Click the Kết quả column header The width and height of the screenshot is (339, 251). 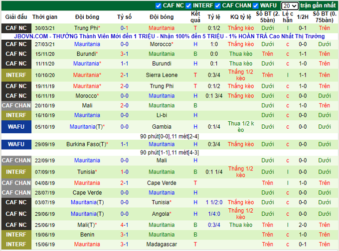click(x=195, y=16)
